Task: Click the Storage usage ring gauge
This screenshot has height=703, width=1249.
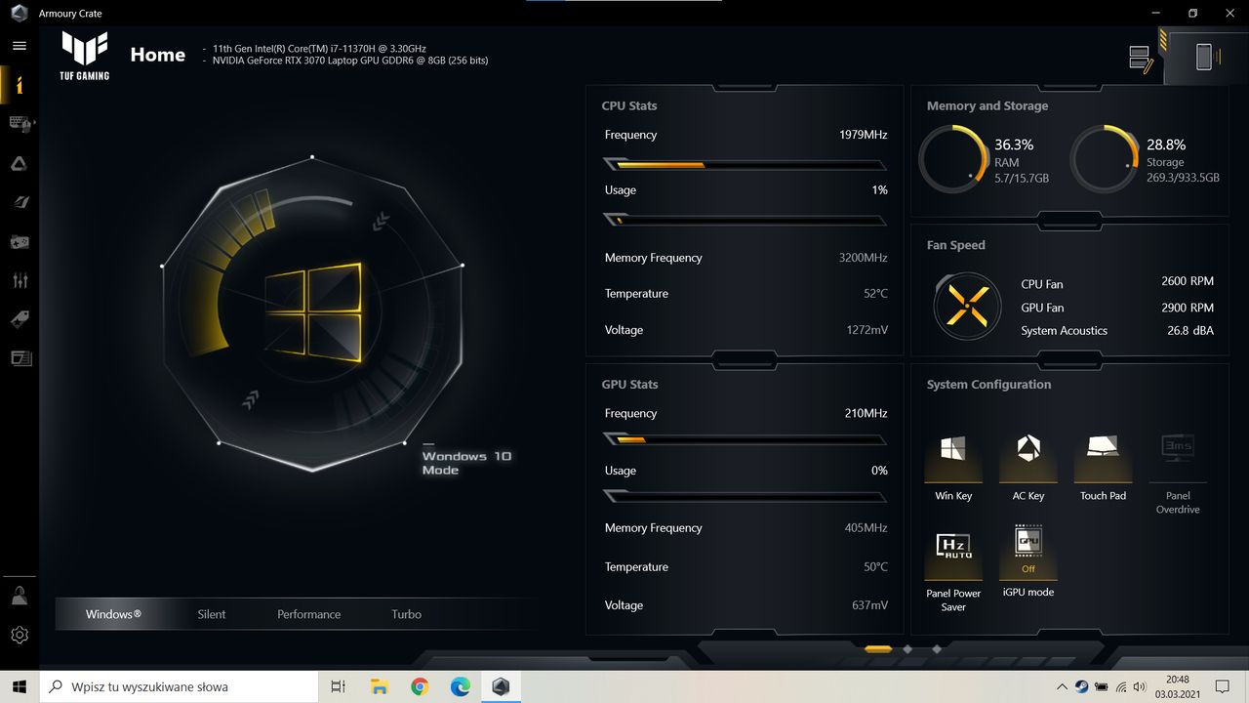Action: [1105, 159]
